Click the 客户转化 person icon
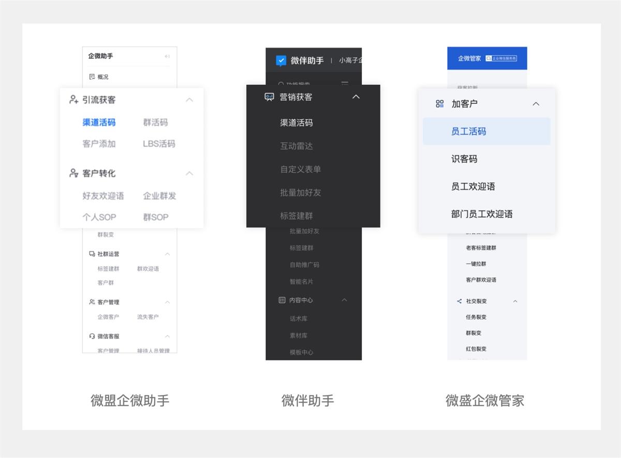621x458 pixels. click(x=74, y=173)
